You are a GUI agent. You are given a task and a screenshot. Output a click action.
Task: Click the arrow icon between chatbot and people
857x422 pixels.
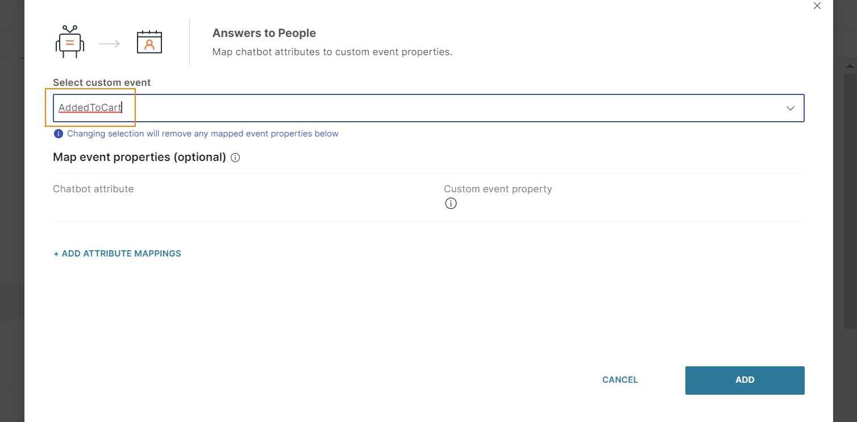[110, 43]
